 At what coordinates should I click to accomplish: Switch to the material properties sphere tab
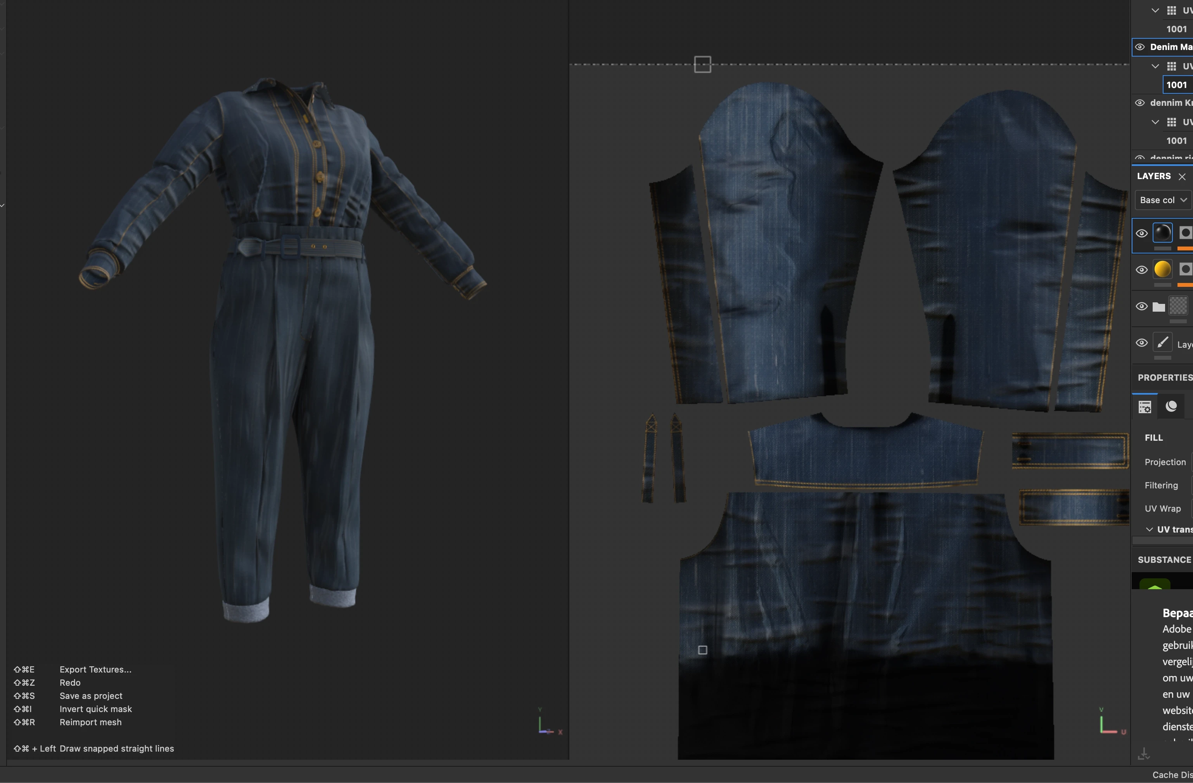[1171, 406]
